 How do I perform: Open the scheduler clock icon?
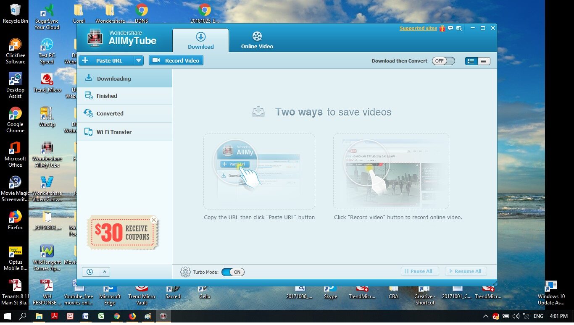(90, 272)
